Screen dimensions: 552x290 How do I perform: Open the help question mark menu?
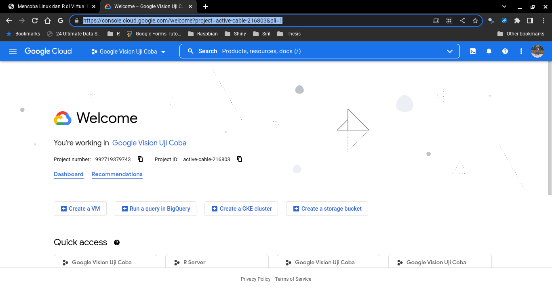(505, 51)
